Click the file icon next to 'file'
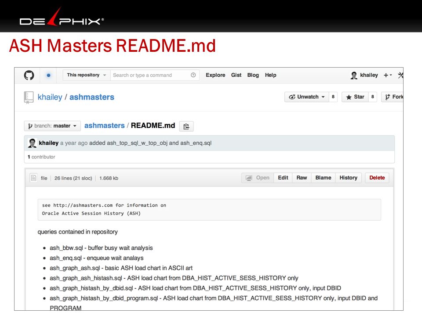The width and height of the screenshot is (422, 316). click(x=34, y=178)
